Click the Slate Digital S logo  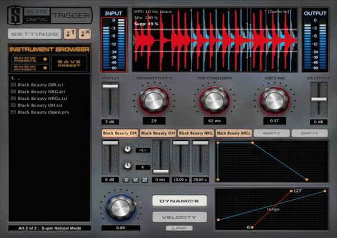15,15
